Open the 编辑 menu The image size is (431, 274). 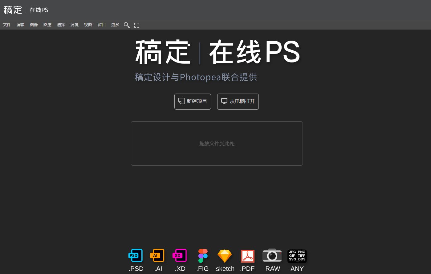coord(20,25)
